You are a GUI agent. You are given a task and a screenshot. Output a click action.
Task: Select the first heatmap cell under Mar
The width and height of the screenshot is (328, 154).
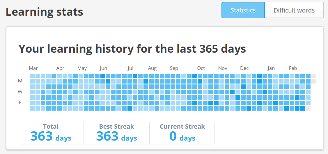tap(32, 76)
